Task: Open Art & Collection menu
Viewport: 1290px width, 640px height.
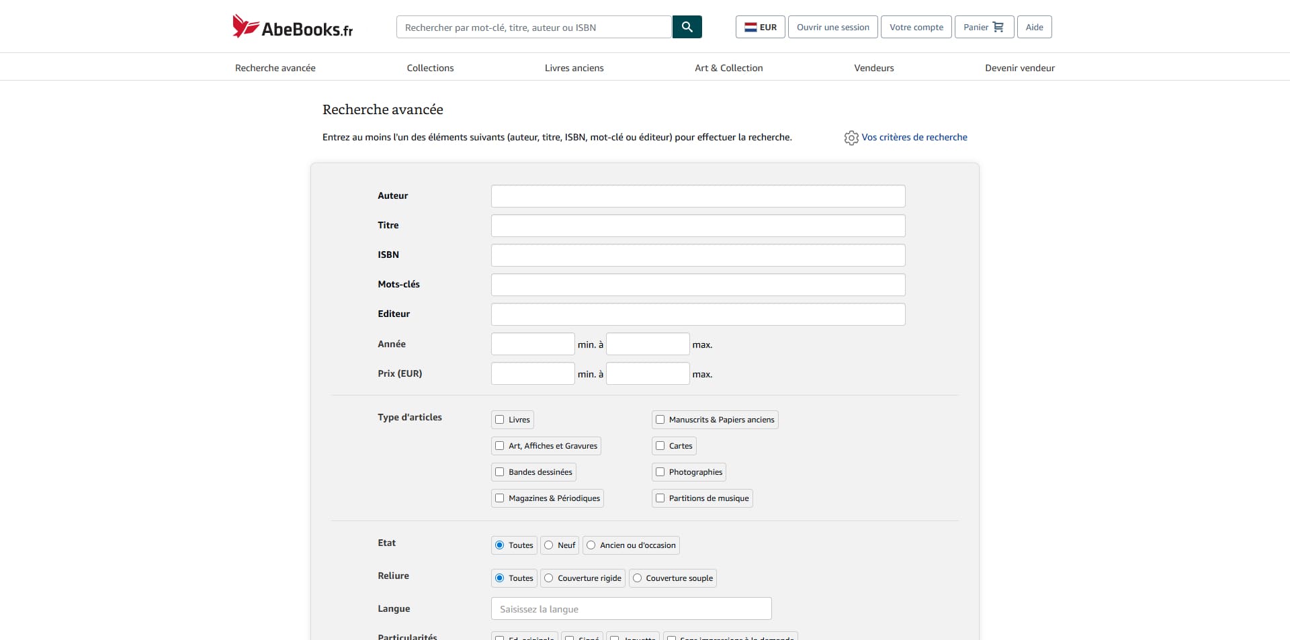Action: click(729, 68)
